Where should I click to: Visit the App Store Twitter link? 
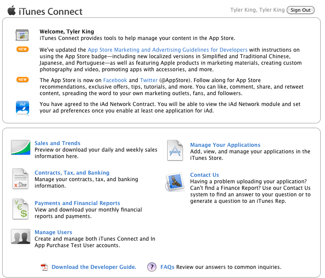[149, 80]
